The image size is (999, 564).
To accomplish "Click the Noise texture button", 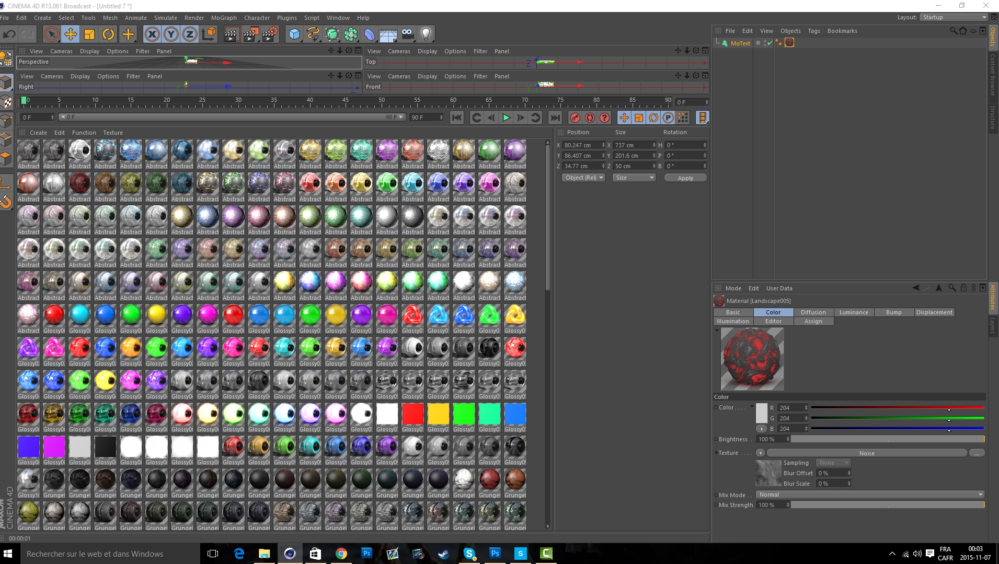I will [867, 453].
